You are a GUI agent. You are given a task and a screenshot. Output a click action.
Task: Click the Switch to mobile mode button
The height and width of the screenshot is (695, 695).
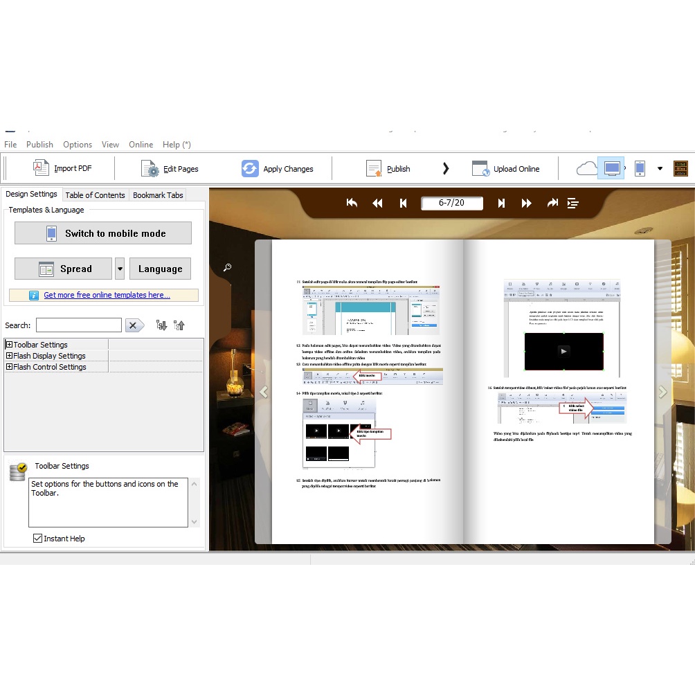tap(103, 233)
